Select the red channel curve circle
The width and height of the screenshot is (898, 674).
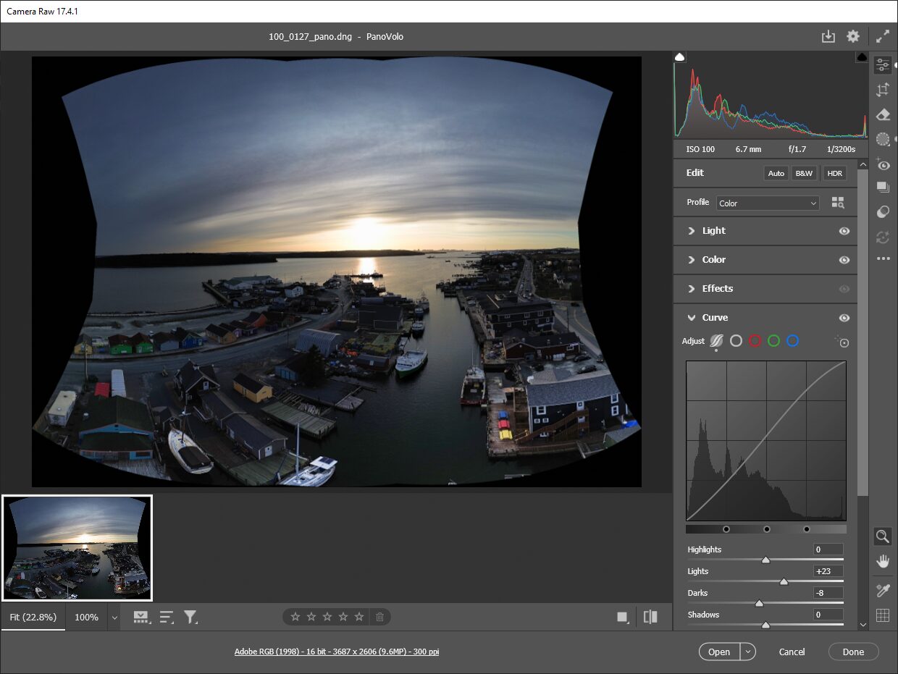pos(755,340)
